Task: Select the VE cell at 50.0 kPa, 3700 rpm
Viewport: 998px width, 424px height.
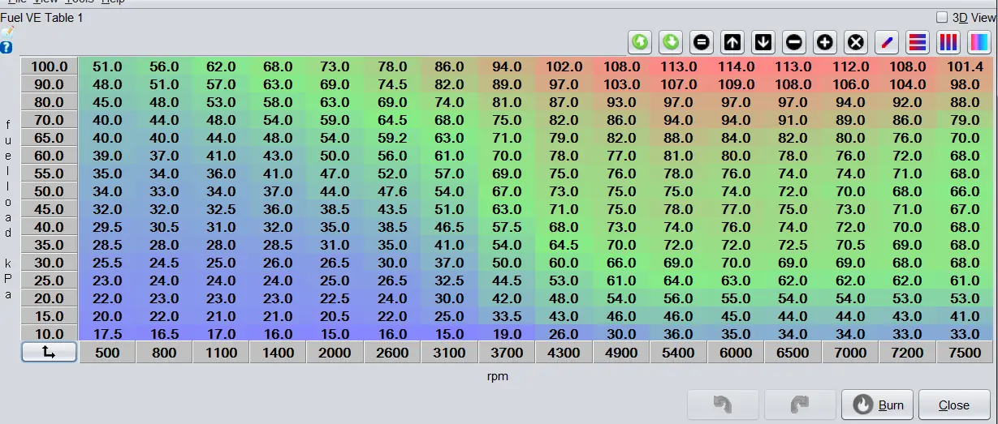Action: point(507,191)
